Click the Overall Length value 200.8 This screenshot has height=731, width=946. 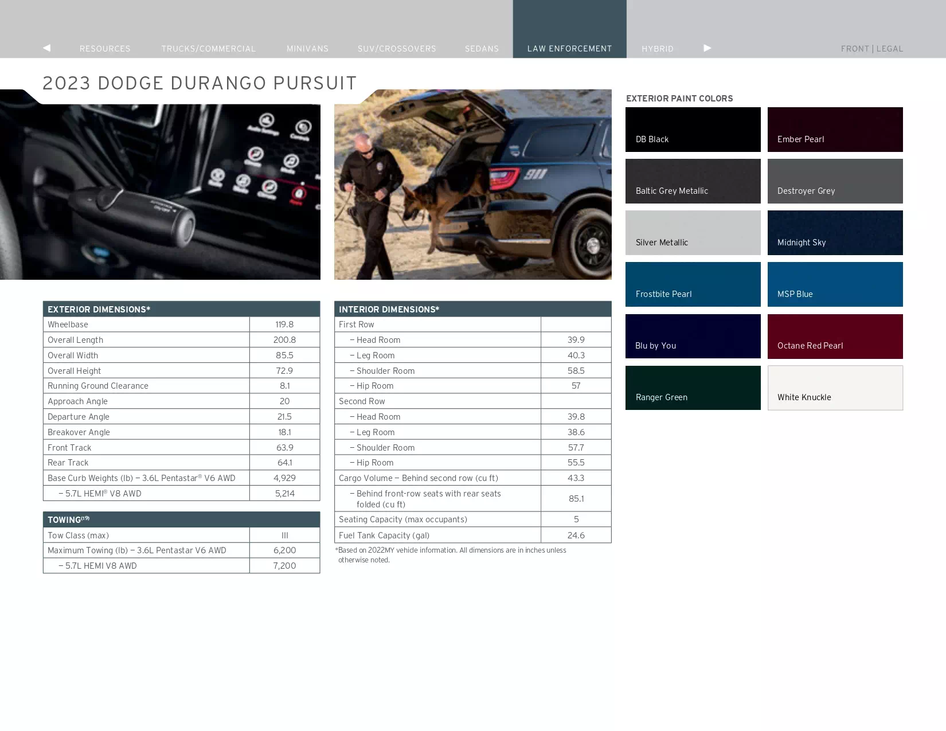tap(284, 340)
